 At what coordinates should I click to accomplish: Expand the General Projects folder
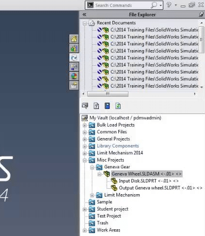point(84,139)
